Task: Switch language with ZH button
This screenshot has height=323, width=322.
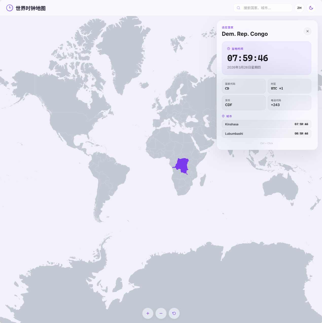Action: [x=299, y=8]
